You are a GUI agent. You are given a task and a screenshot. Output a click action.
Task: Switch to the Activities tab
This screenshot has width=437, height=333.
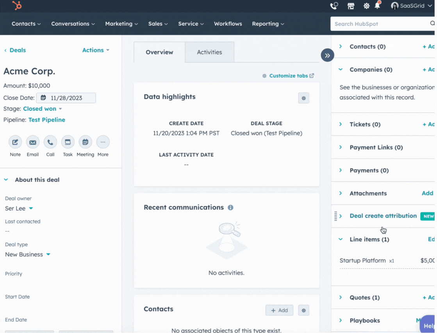pyautogui.click(x=209, y=52)
